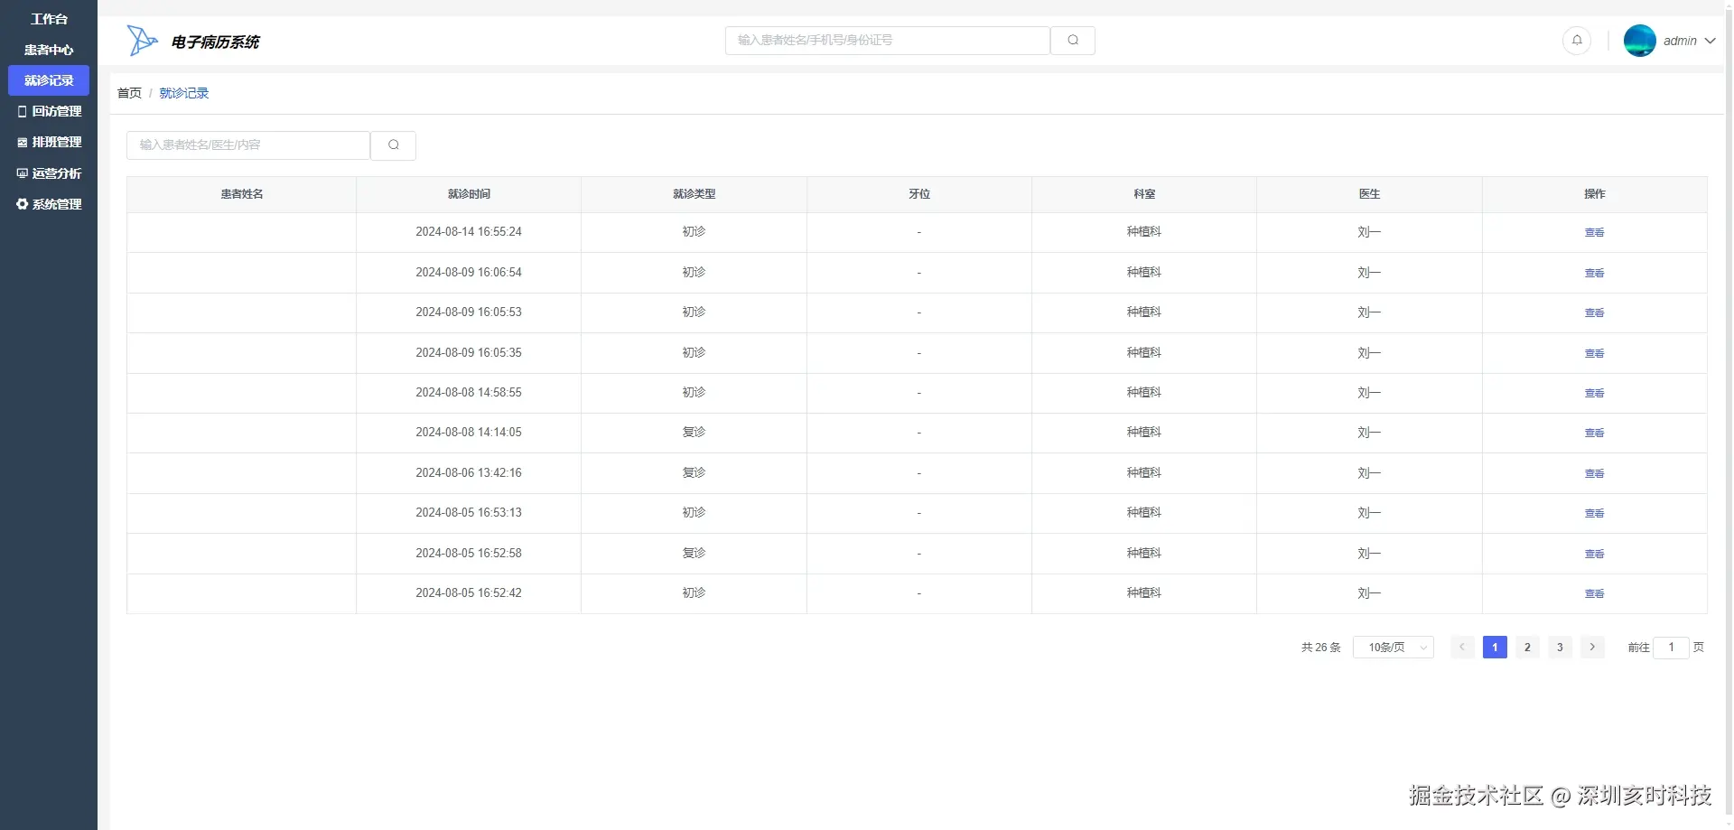
Task: Click the 科室 column header
Action: click(x=1144, y=194)
